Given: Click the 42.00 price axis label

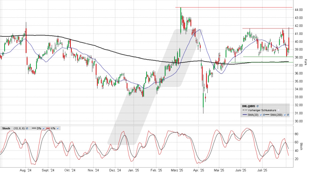Looking at the screenshot, I should [298, 26].
